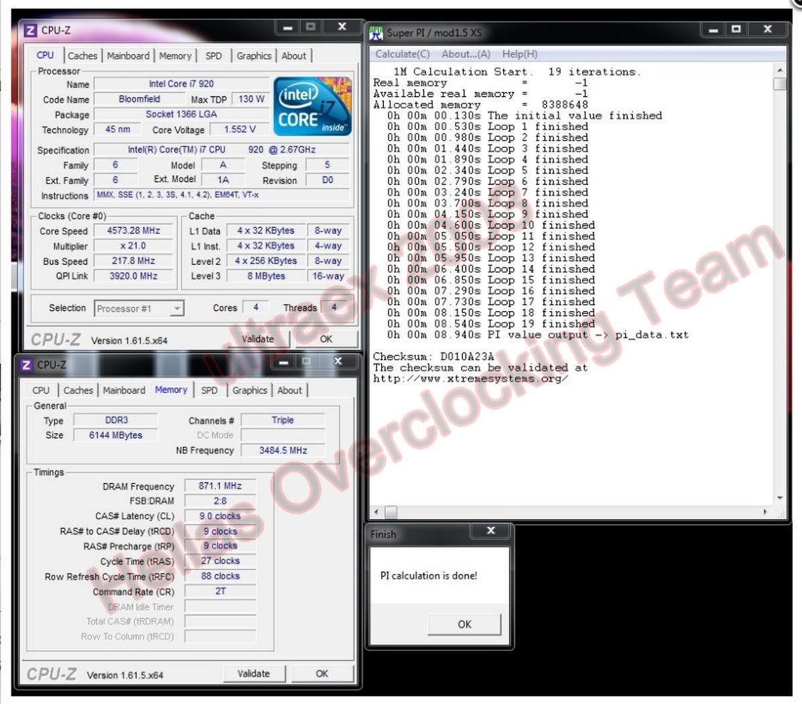Switch to the CPU tab in the lower CPU-Z window
Image resolution: width=802 pixels, height=704 pixels.
click(41, 390)
